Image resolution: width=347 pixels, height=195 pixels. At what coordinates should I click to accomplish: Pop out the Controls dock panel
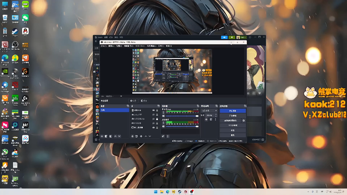245,106
